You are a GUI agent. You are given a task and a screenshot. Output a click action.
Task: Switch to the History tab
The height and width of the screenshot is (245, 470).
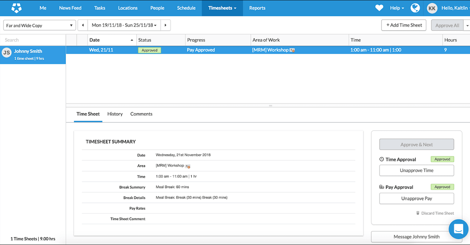115,114
